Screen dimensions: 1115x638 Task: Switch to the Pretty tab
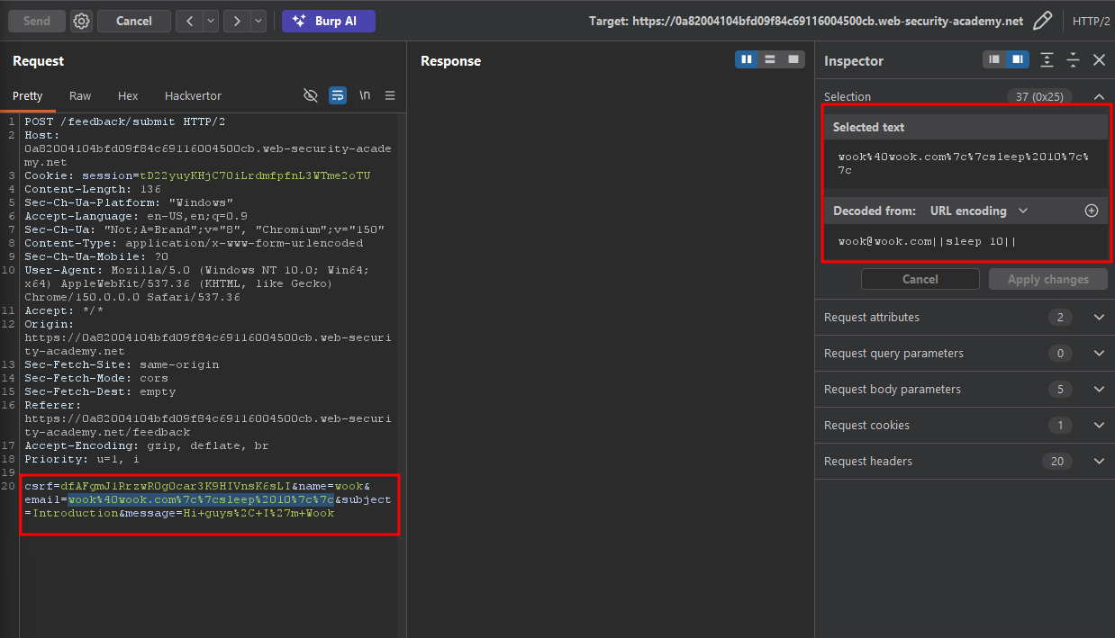28,95
